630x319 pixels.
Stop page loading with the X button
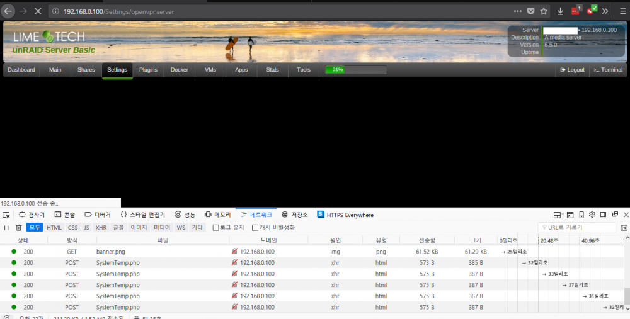[x=38, y=11]
